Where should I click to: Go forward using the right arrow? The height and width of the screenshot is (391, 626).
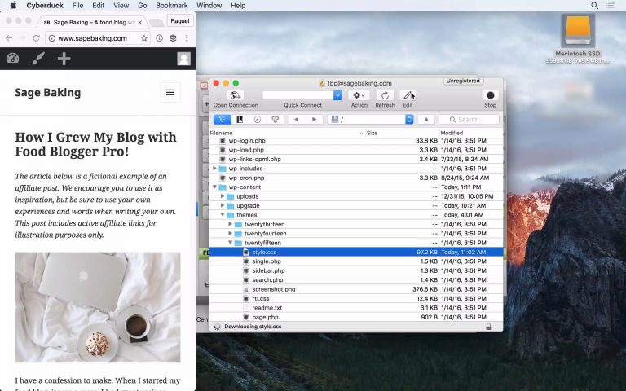tap(314, 119)
